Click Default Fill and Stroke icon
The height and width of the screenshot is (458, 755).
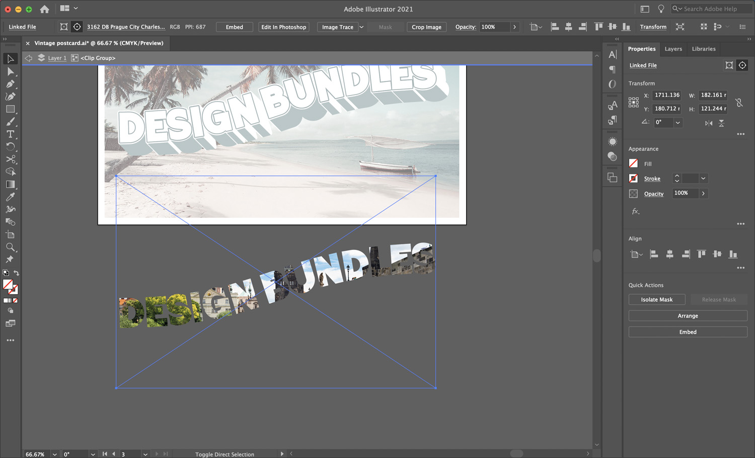(x=6, y=273)
